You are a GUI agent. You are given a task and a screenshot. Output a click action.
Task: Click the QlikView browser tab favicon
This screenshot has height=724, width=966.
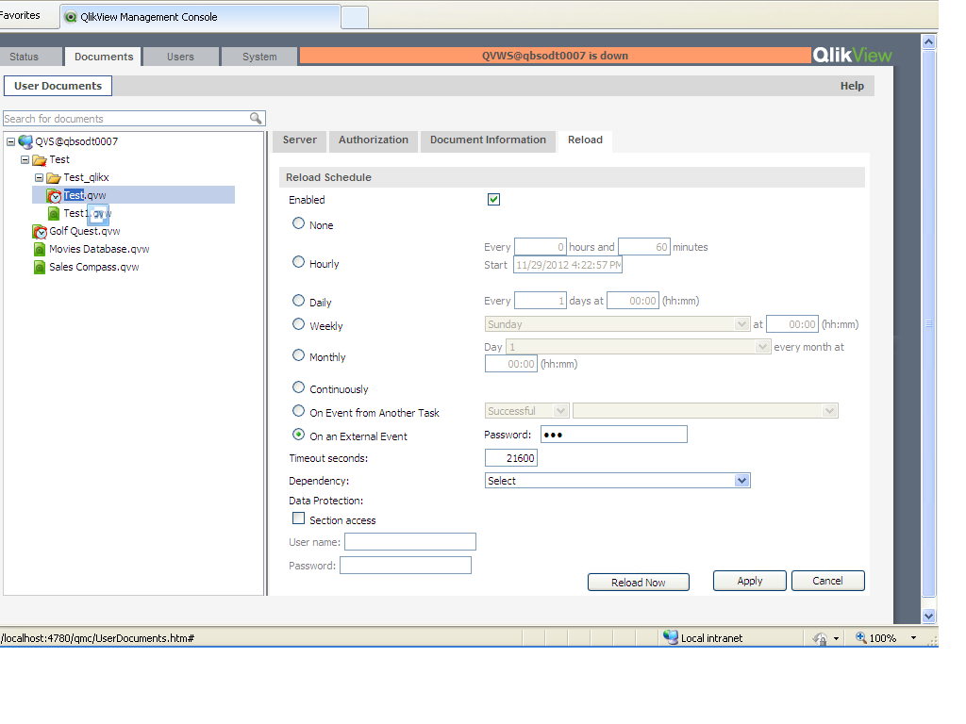coord(72,17)
